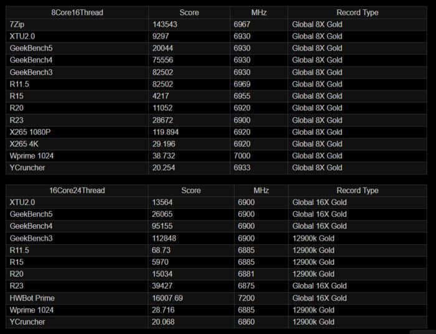Select GeekBench3 in 8Core16Thread table
This screenshot has width=436, height=334.
[x=31, y=72]
